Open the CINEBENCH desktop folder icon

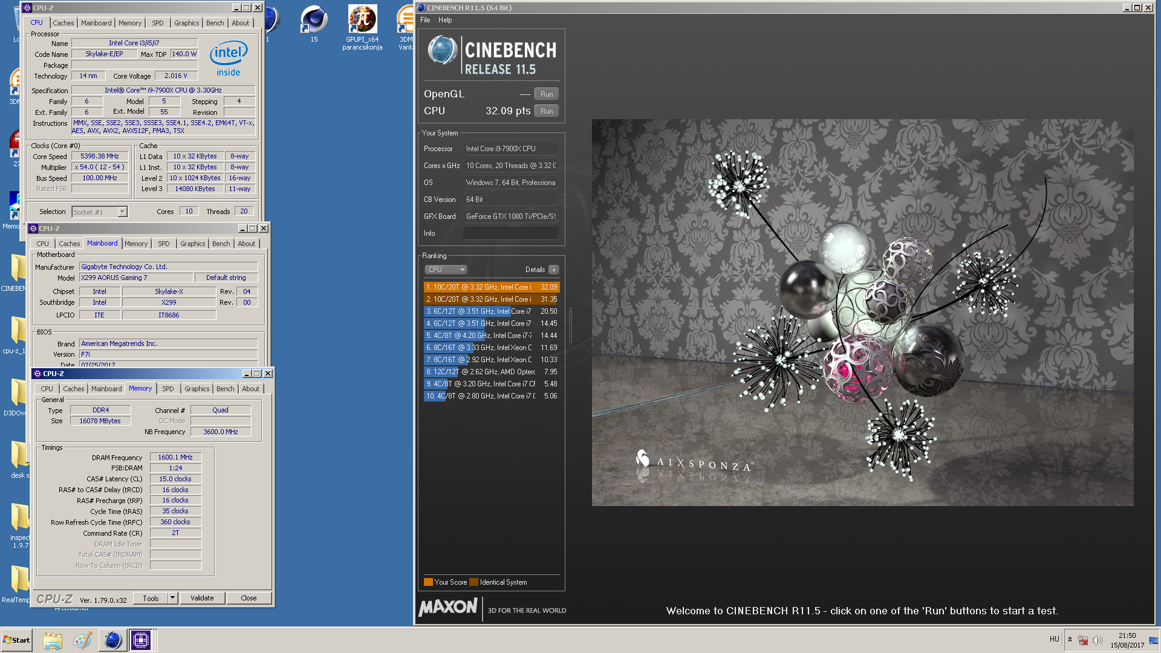19,268
